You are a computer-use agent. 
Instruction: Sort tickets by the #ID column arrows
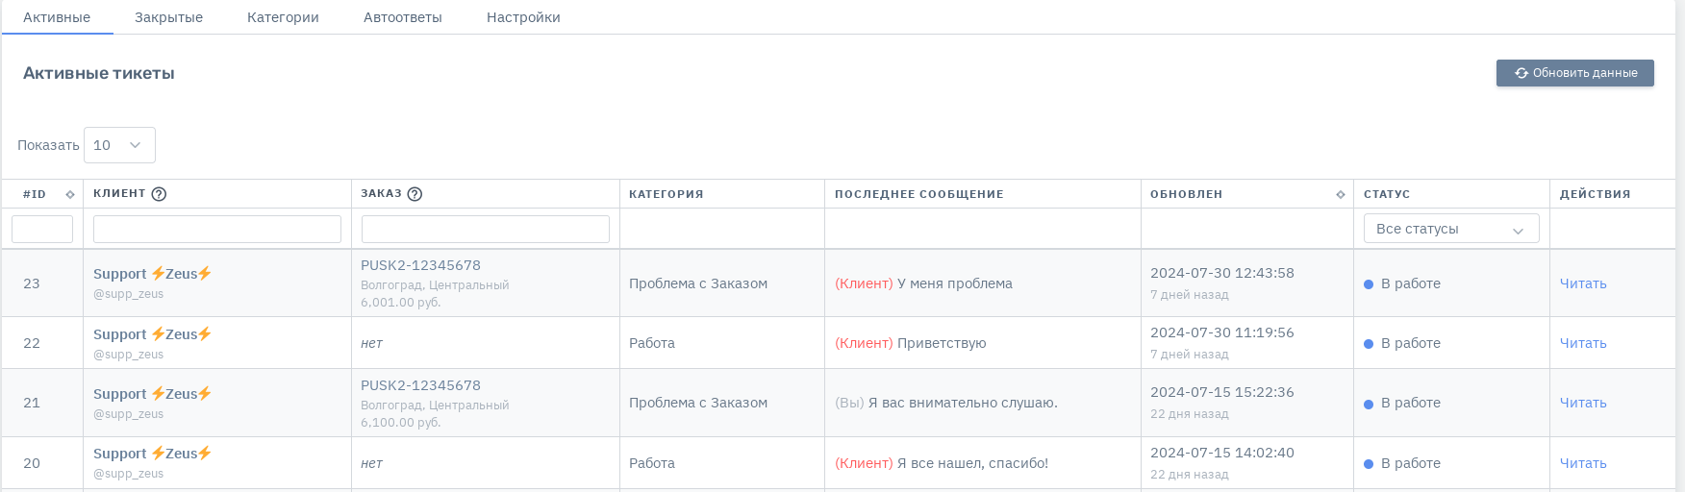[x=70, y=194]
